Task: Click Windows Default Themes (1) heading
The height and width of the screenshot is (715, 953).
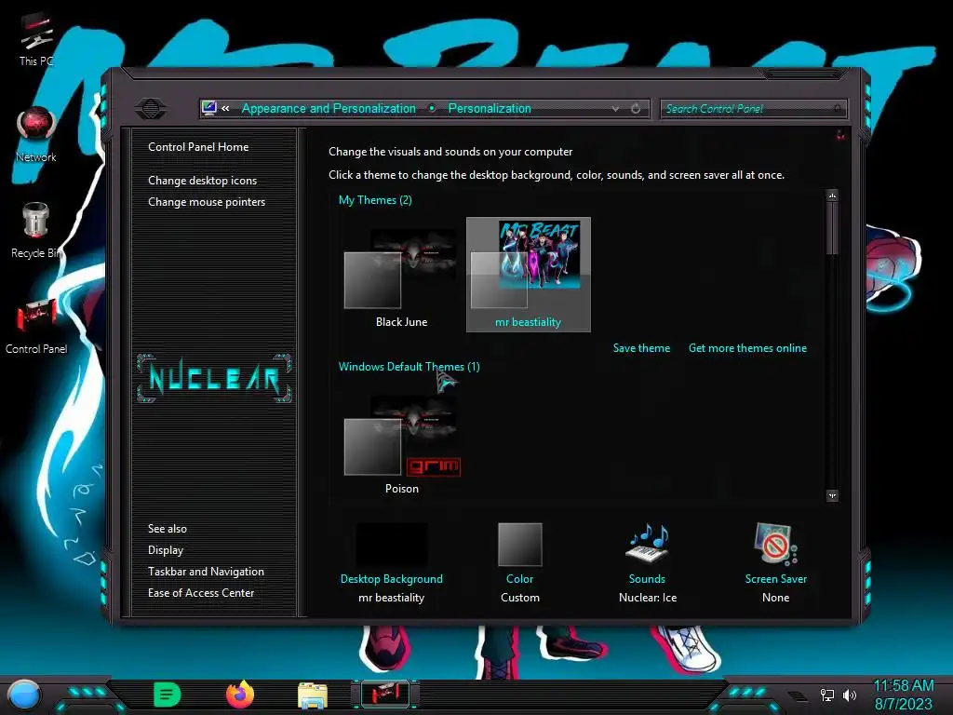Action: tap(409, 367)
